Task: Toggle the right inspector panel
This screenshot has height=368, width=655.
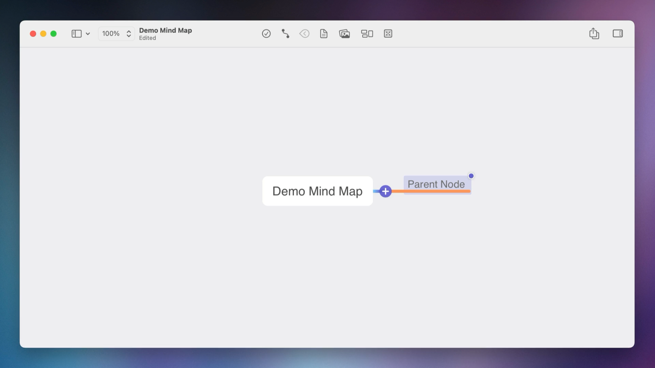Action: (617, 33)
